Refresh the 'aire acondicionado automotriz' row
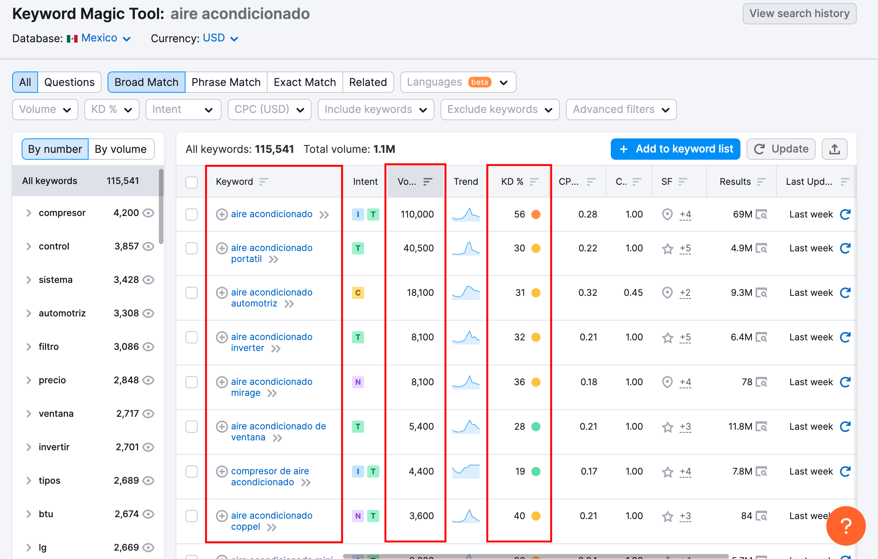This screenshot has height=559, width=878. click(845, 293)
